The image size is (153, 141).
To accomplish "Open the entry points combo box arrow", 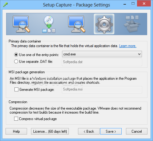I will click(139, 54).
